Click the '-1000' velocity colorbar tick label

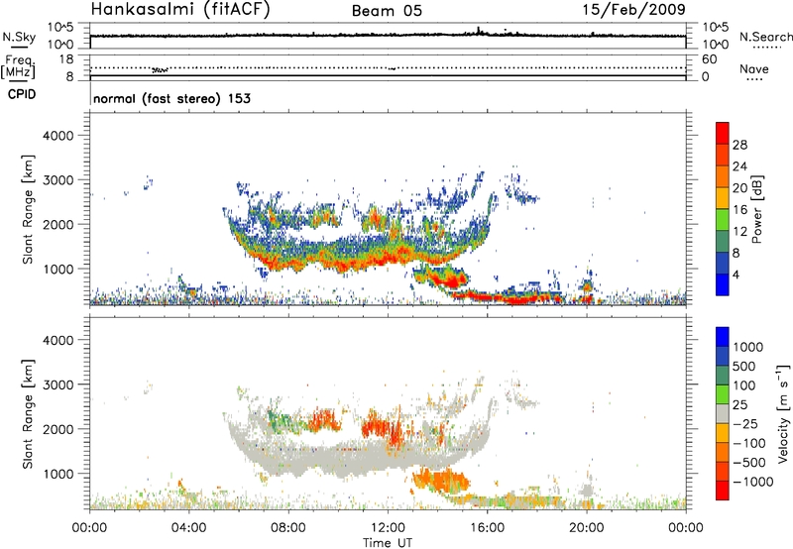point(752,482)
